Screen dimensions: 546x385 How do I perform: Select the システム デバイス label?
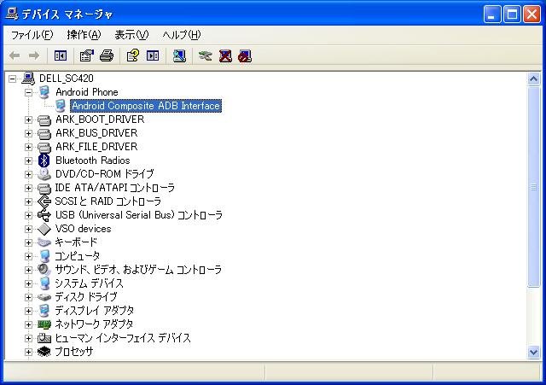[x=89, y=283]
